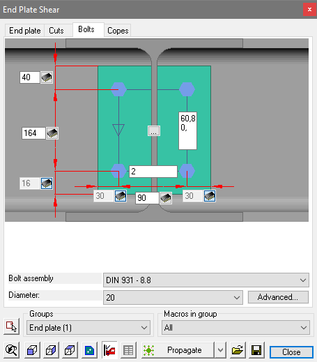Open the Groups End plate dropdown

click(x=88, y=328)
